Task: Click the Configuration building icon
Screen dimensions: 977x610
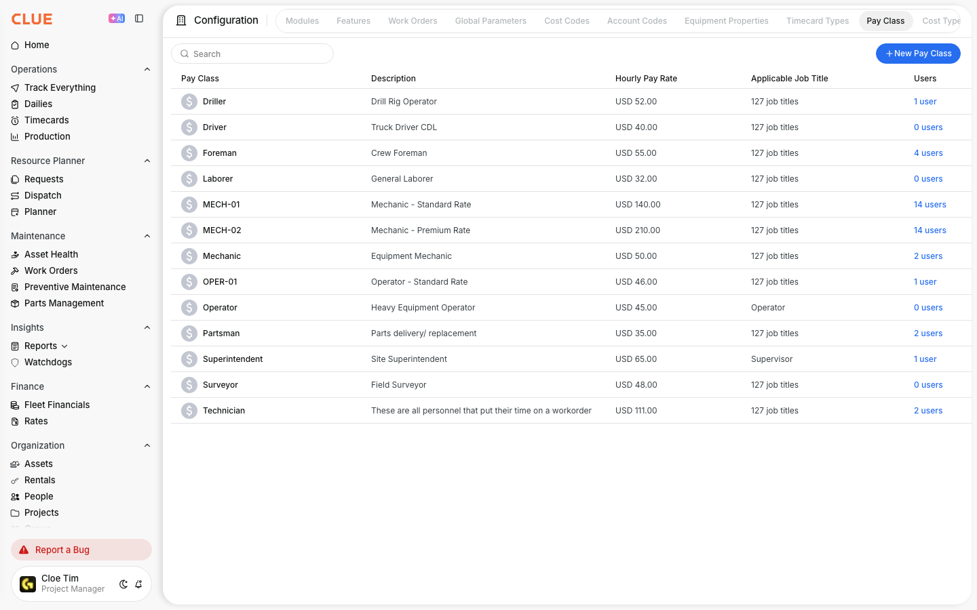Action: [x=181, y=20]
